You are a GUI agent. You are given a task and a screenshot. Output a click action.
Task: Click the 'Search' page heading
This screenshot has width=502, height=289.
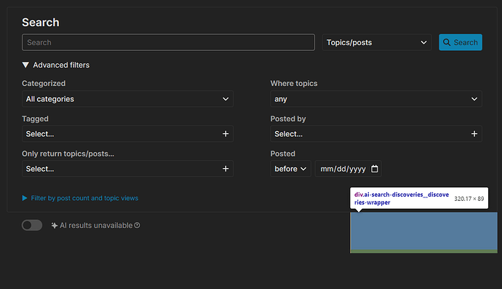click(x=41, y=23)
